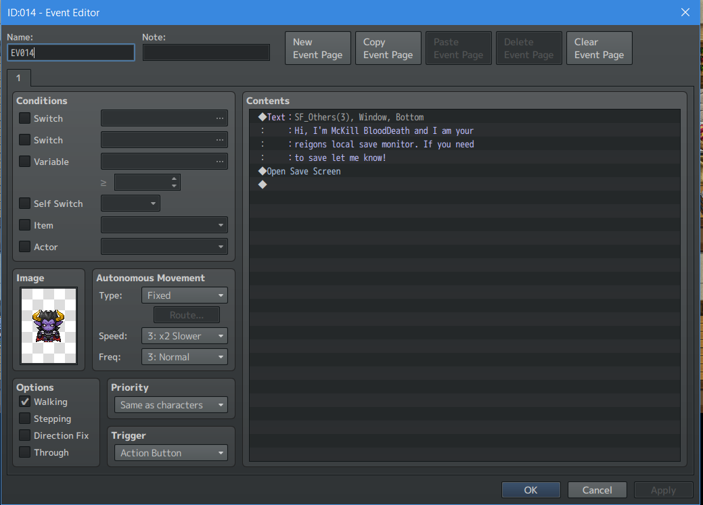Click New Event Page button
703x505 pixels.
318,48
